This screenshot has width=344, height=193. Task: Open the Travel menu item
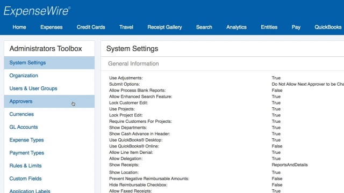pos(126,27)
